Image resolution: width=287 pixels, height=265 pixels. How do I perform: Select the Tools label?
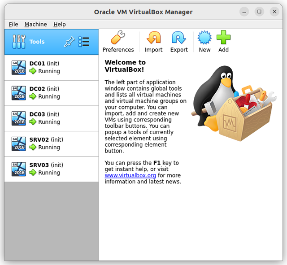click(x=37, y=42)
